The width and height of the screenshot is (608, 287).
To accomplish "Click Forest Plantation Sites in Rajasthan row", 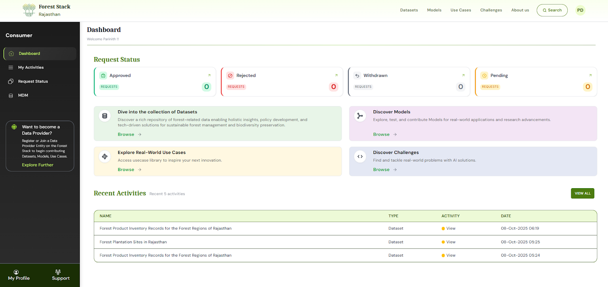I will coord(133,242).
